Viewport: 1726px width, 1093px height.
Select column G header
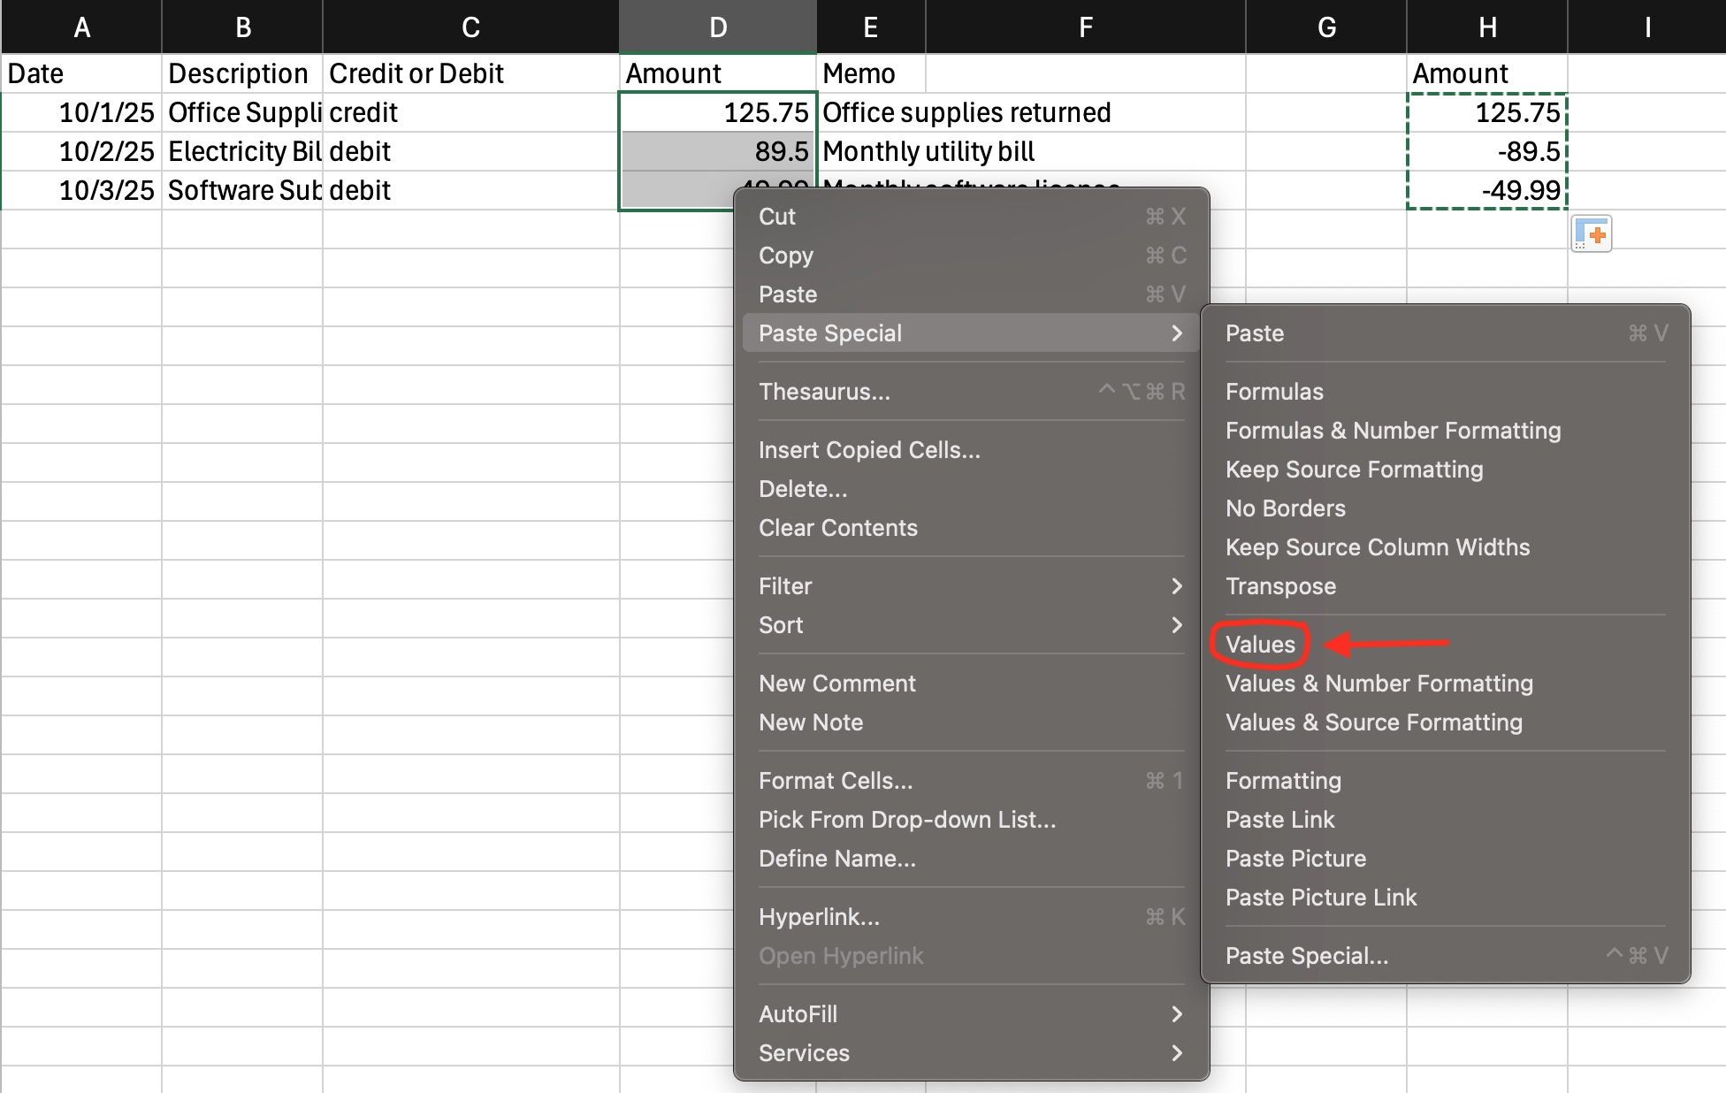pyautogui.click(x=1326, y=27)
